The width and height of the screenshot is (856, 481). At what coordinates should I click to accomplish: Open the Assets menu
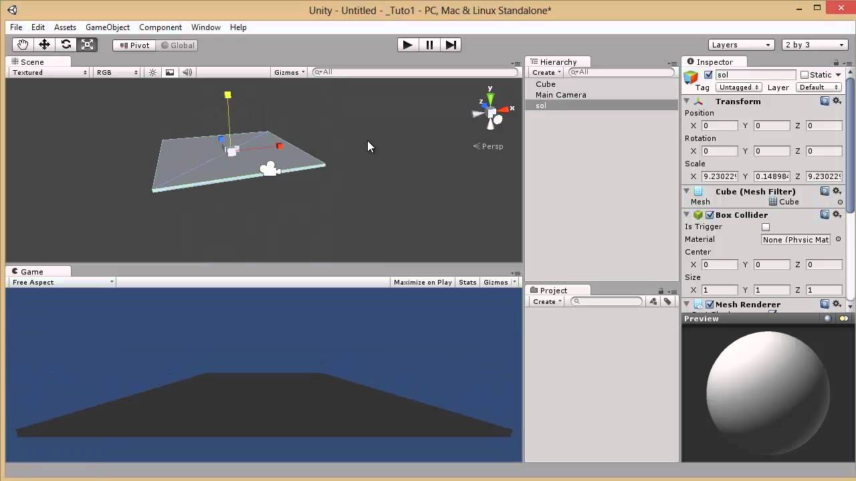tap(65, 27)
